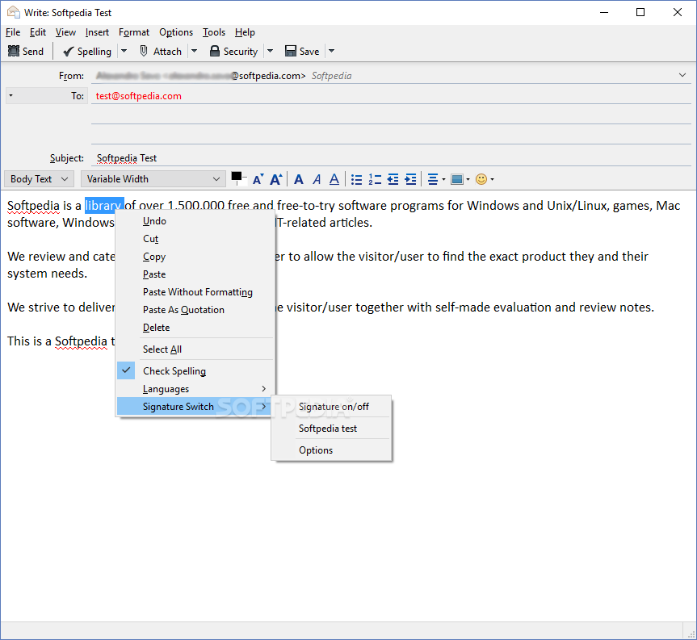The height and width of the screenshot is (640, 697).
Task: Choose Copy from the context menu
Action: pyautogui.click(x=195, y=257)
